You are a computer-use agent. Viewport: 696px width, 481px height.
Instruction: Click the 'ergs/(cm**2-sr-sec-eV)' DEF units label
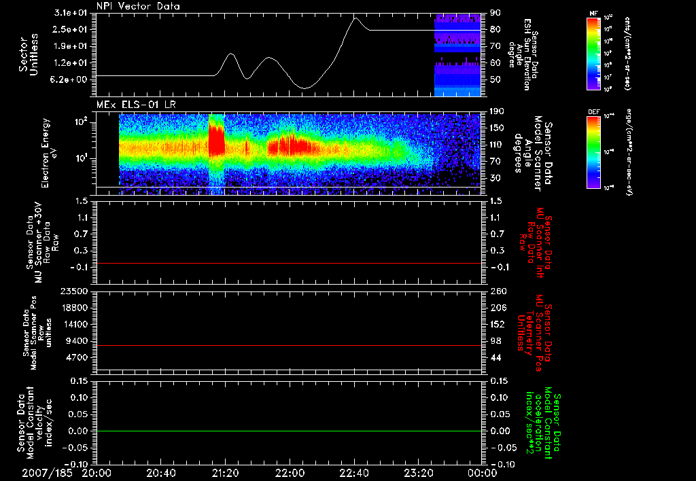pos(629,152)
